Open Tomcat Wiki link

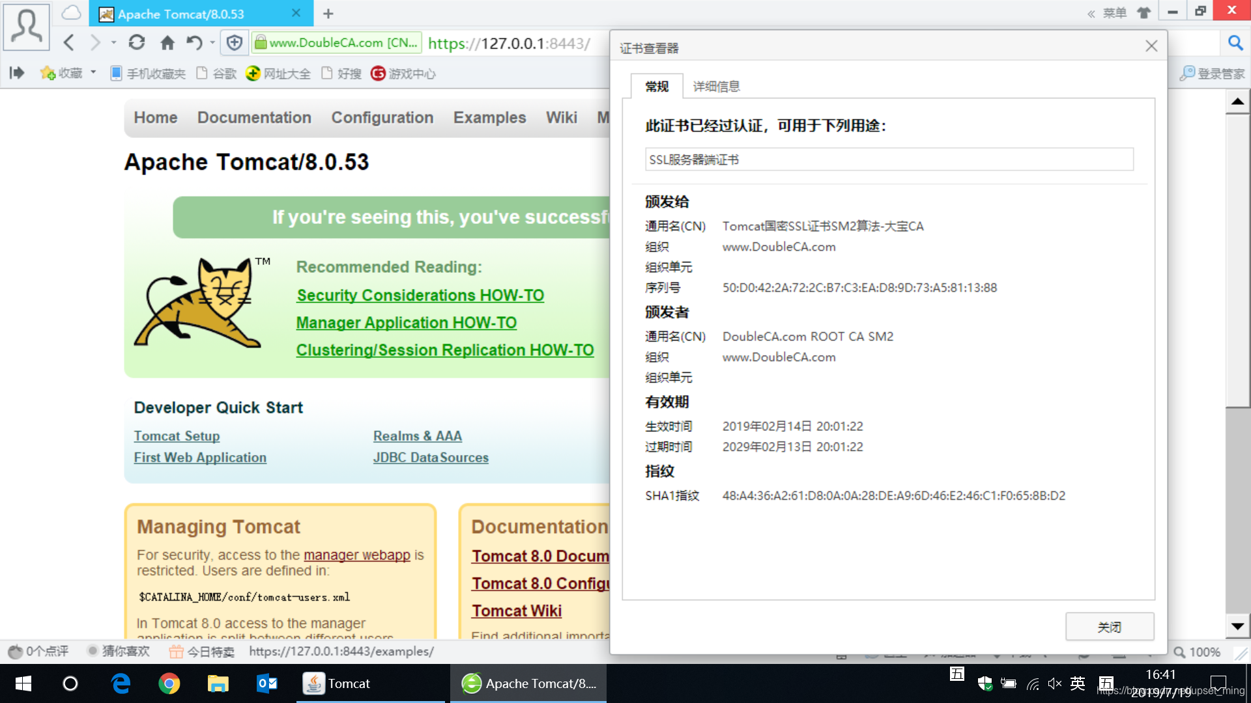[517, 611]
